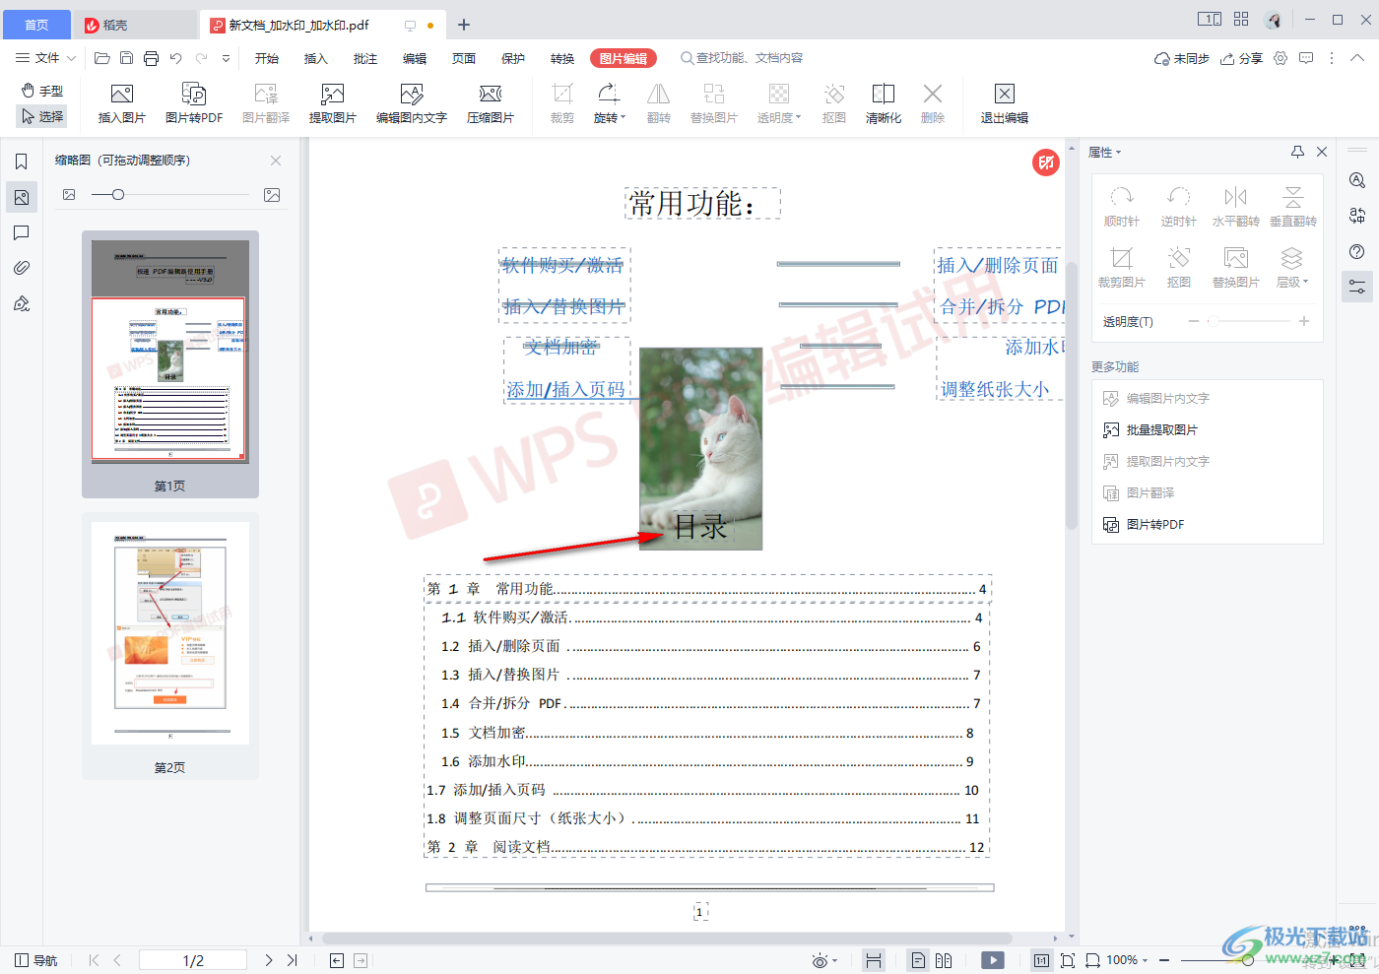Flip image horizontally (水平翻转)

1235,207
